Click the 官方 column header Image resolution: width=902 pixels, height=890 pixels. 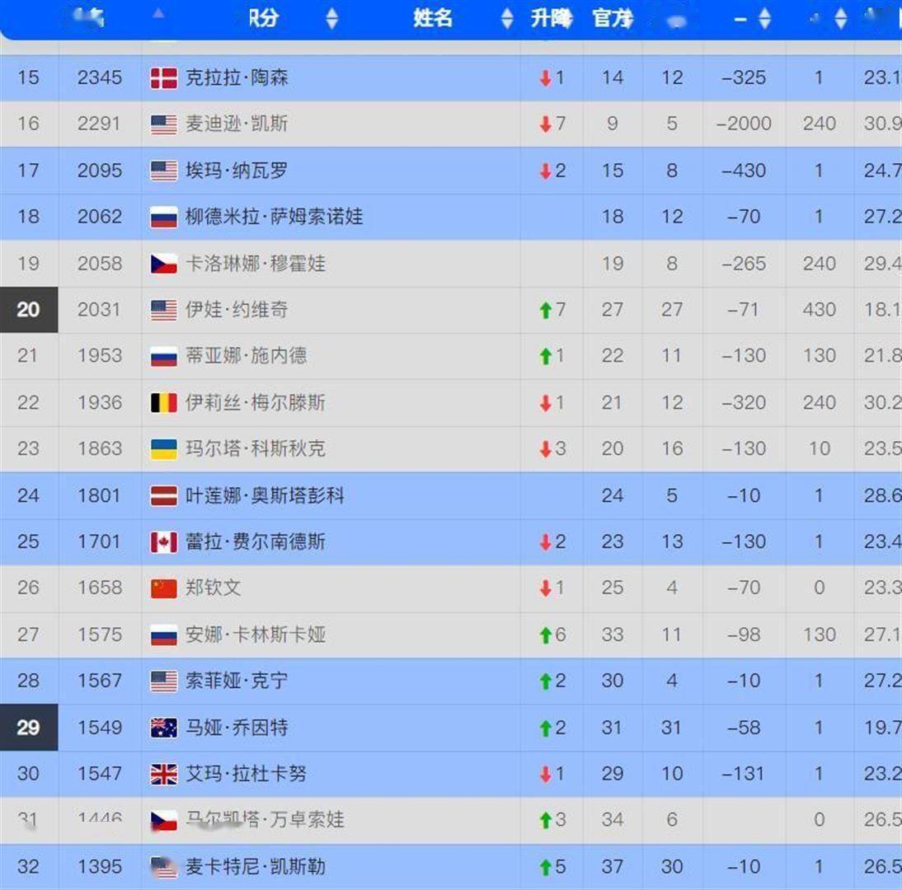(612, 18)
